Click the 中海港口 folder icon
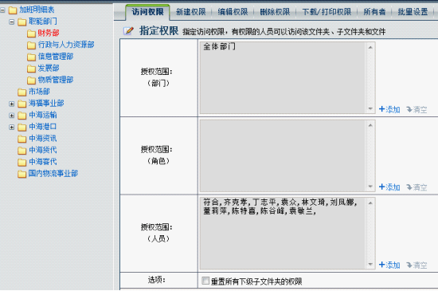Image resolution: width=438 pixels, height=291 pixels. click(x=22, y=128)
